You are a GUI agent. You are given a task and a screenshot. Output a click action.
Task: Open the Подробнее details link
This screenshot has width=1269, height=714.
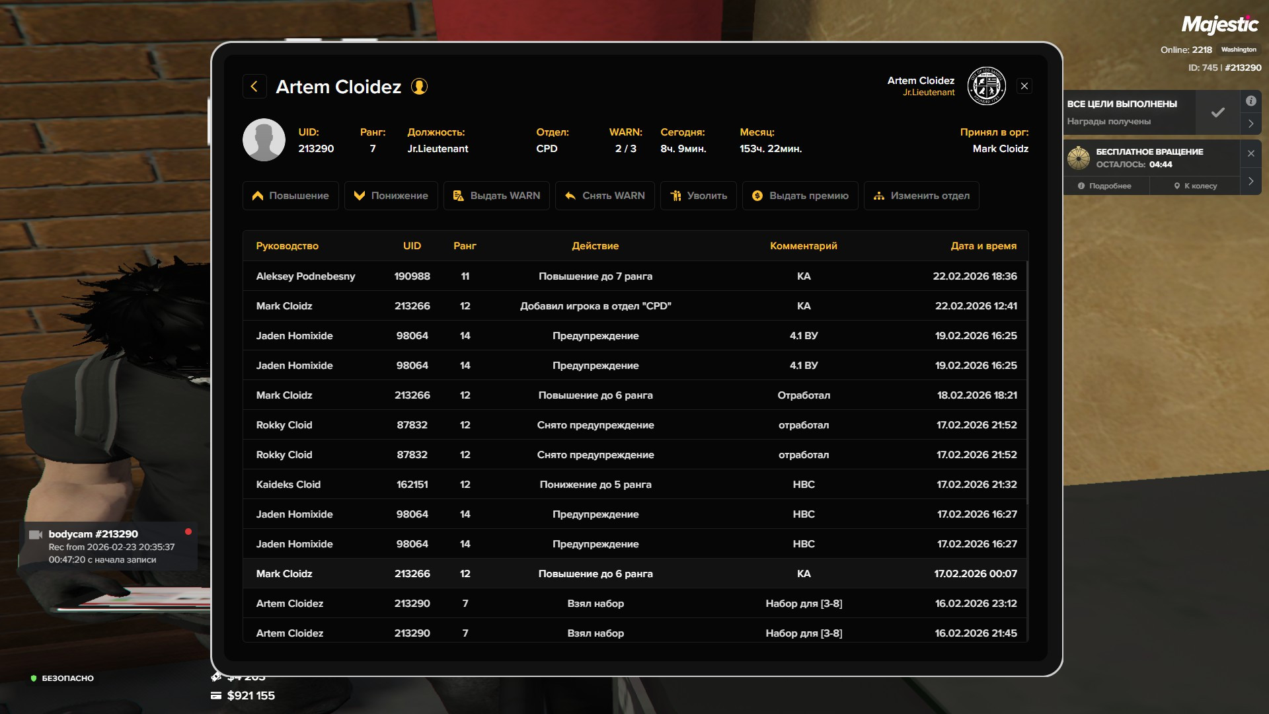1104,186
